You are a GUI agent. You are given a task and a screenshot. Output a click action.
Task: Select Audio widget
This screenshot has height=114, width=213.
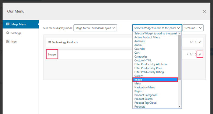pos(155,45)
